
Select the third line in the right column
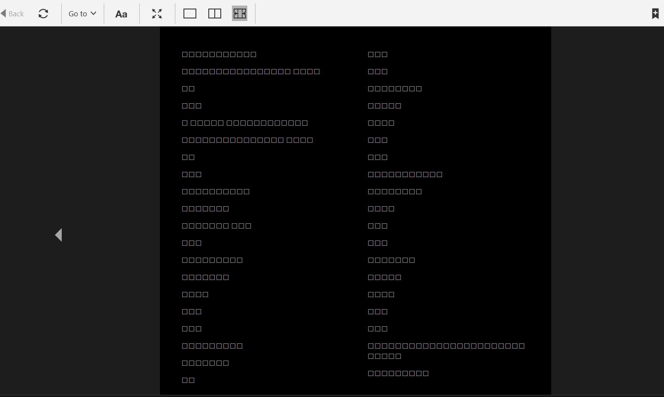click(395, 89)
